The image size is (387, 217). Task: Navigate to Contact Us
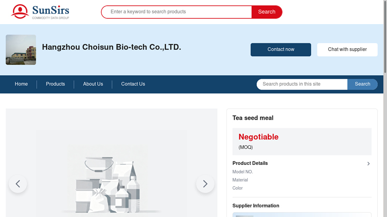133,84
